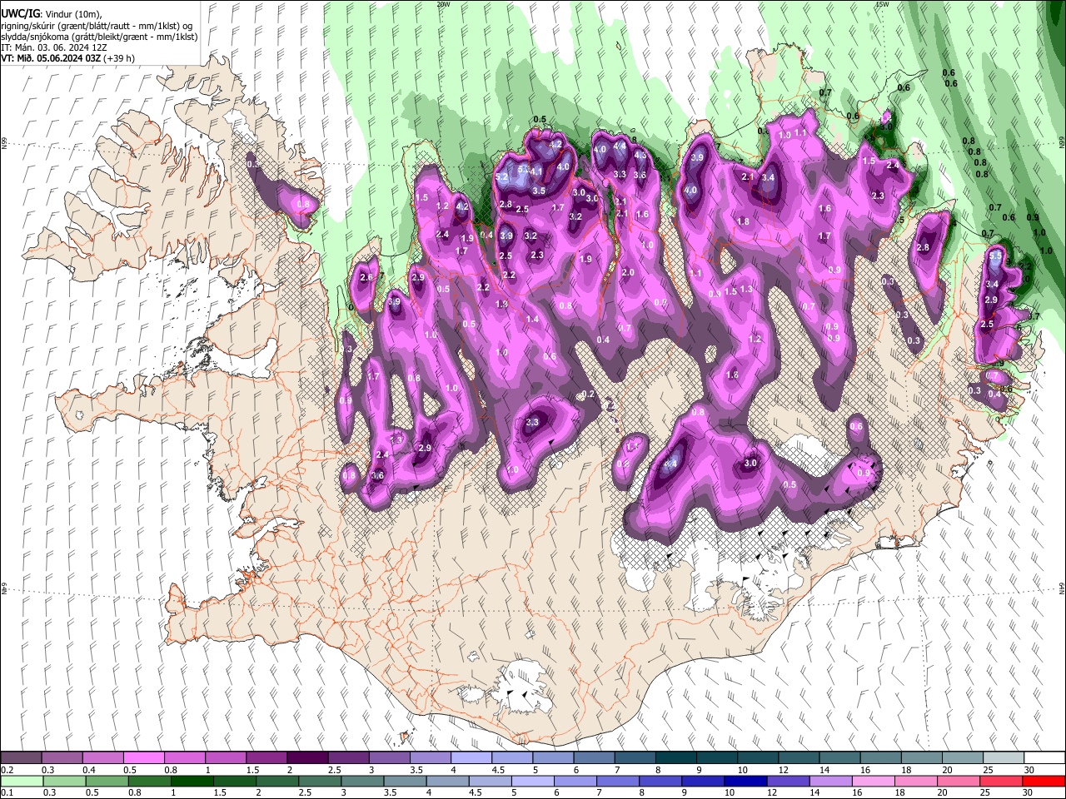Viewport: 1066px width, 799px height.
Task: Click the white 30+ snow legend swatch
Action: coord(1044,758)
